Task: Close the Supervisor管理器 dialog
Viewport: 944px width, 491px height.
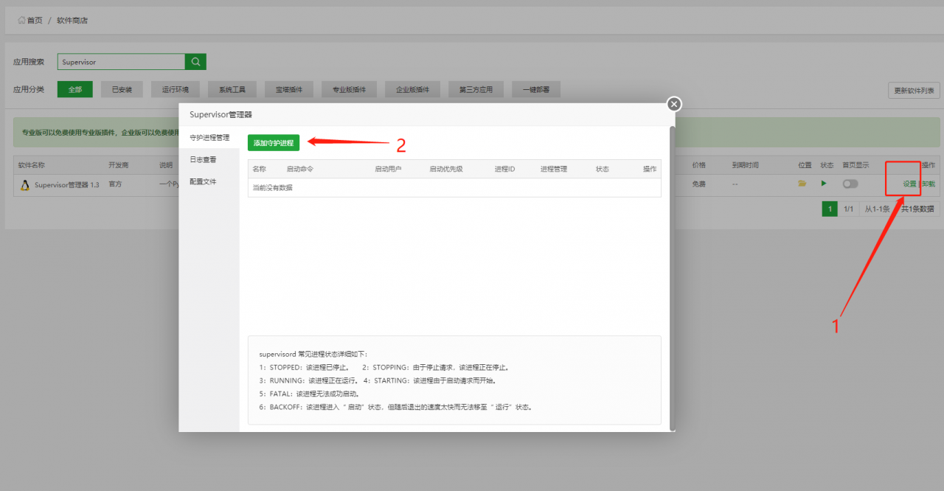Action: [x=674, y=104]
